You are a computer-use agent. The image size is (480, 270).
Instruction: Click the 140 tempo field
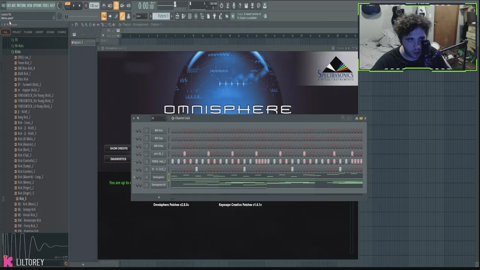(x=94, y=6)
